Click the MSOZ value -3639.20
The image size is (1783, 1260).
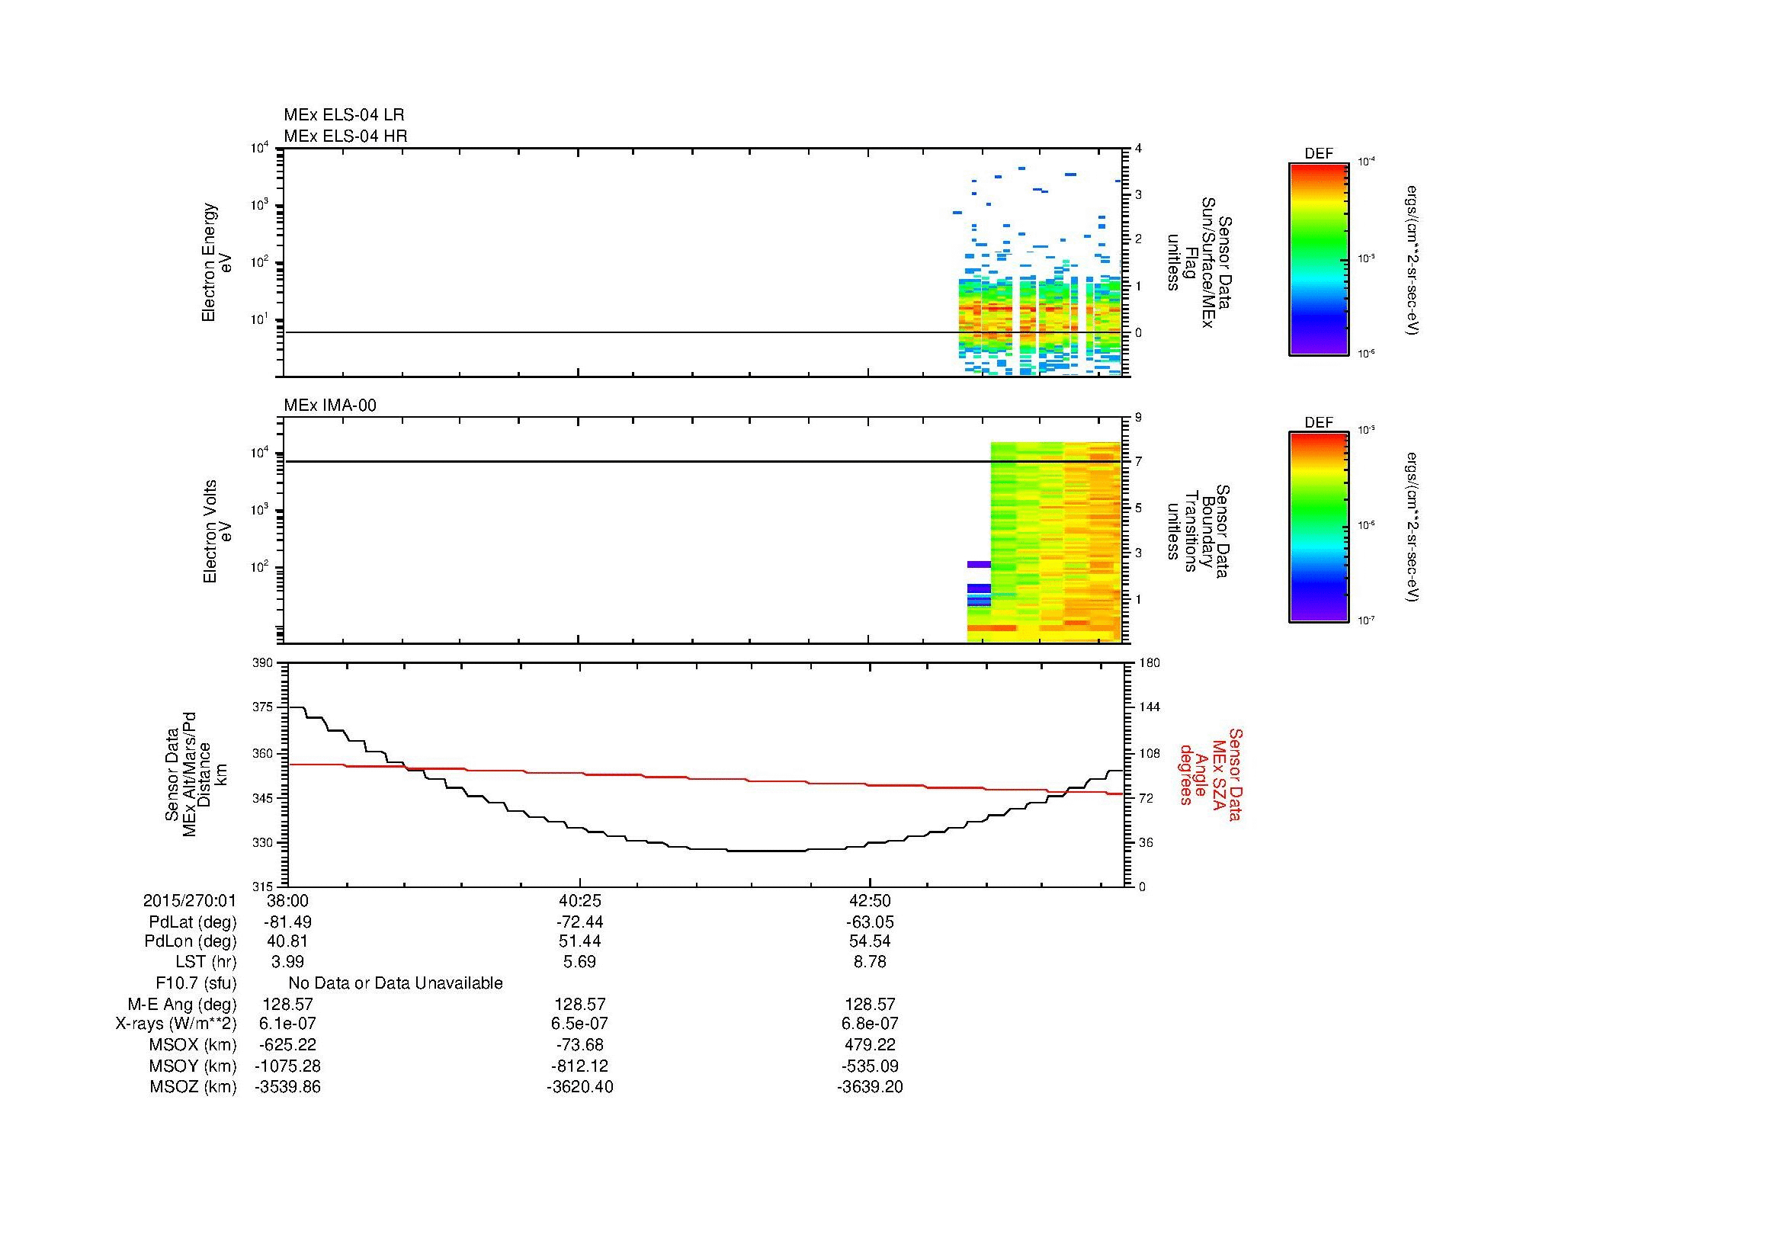click(x=870, y=1087)
